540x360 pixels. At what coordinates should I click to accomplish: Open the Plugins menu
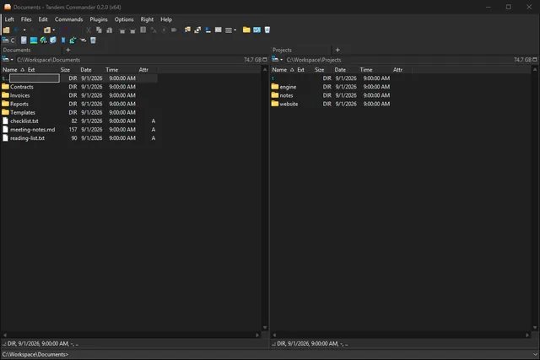coord(99,19)
